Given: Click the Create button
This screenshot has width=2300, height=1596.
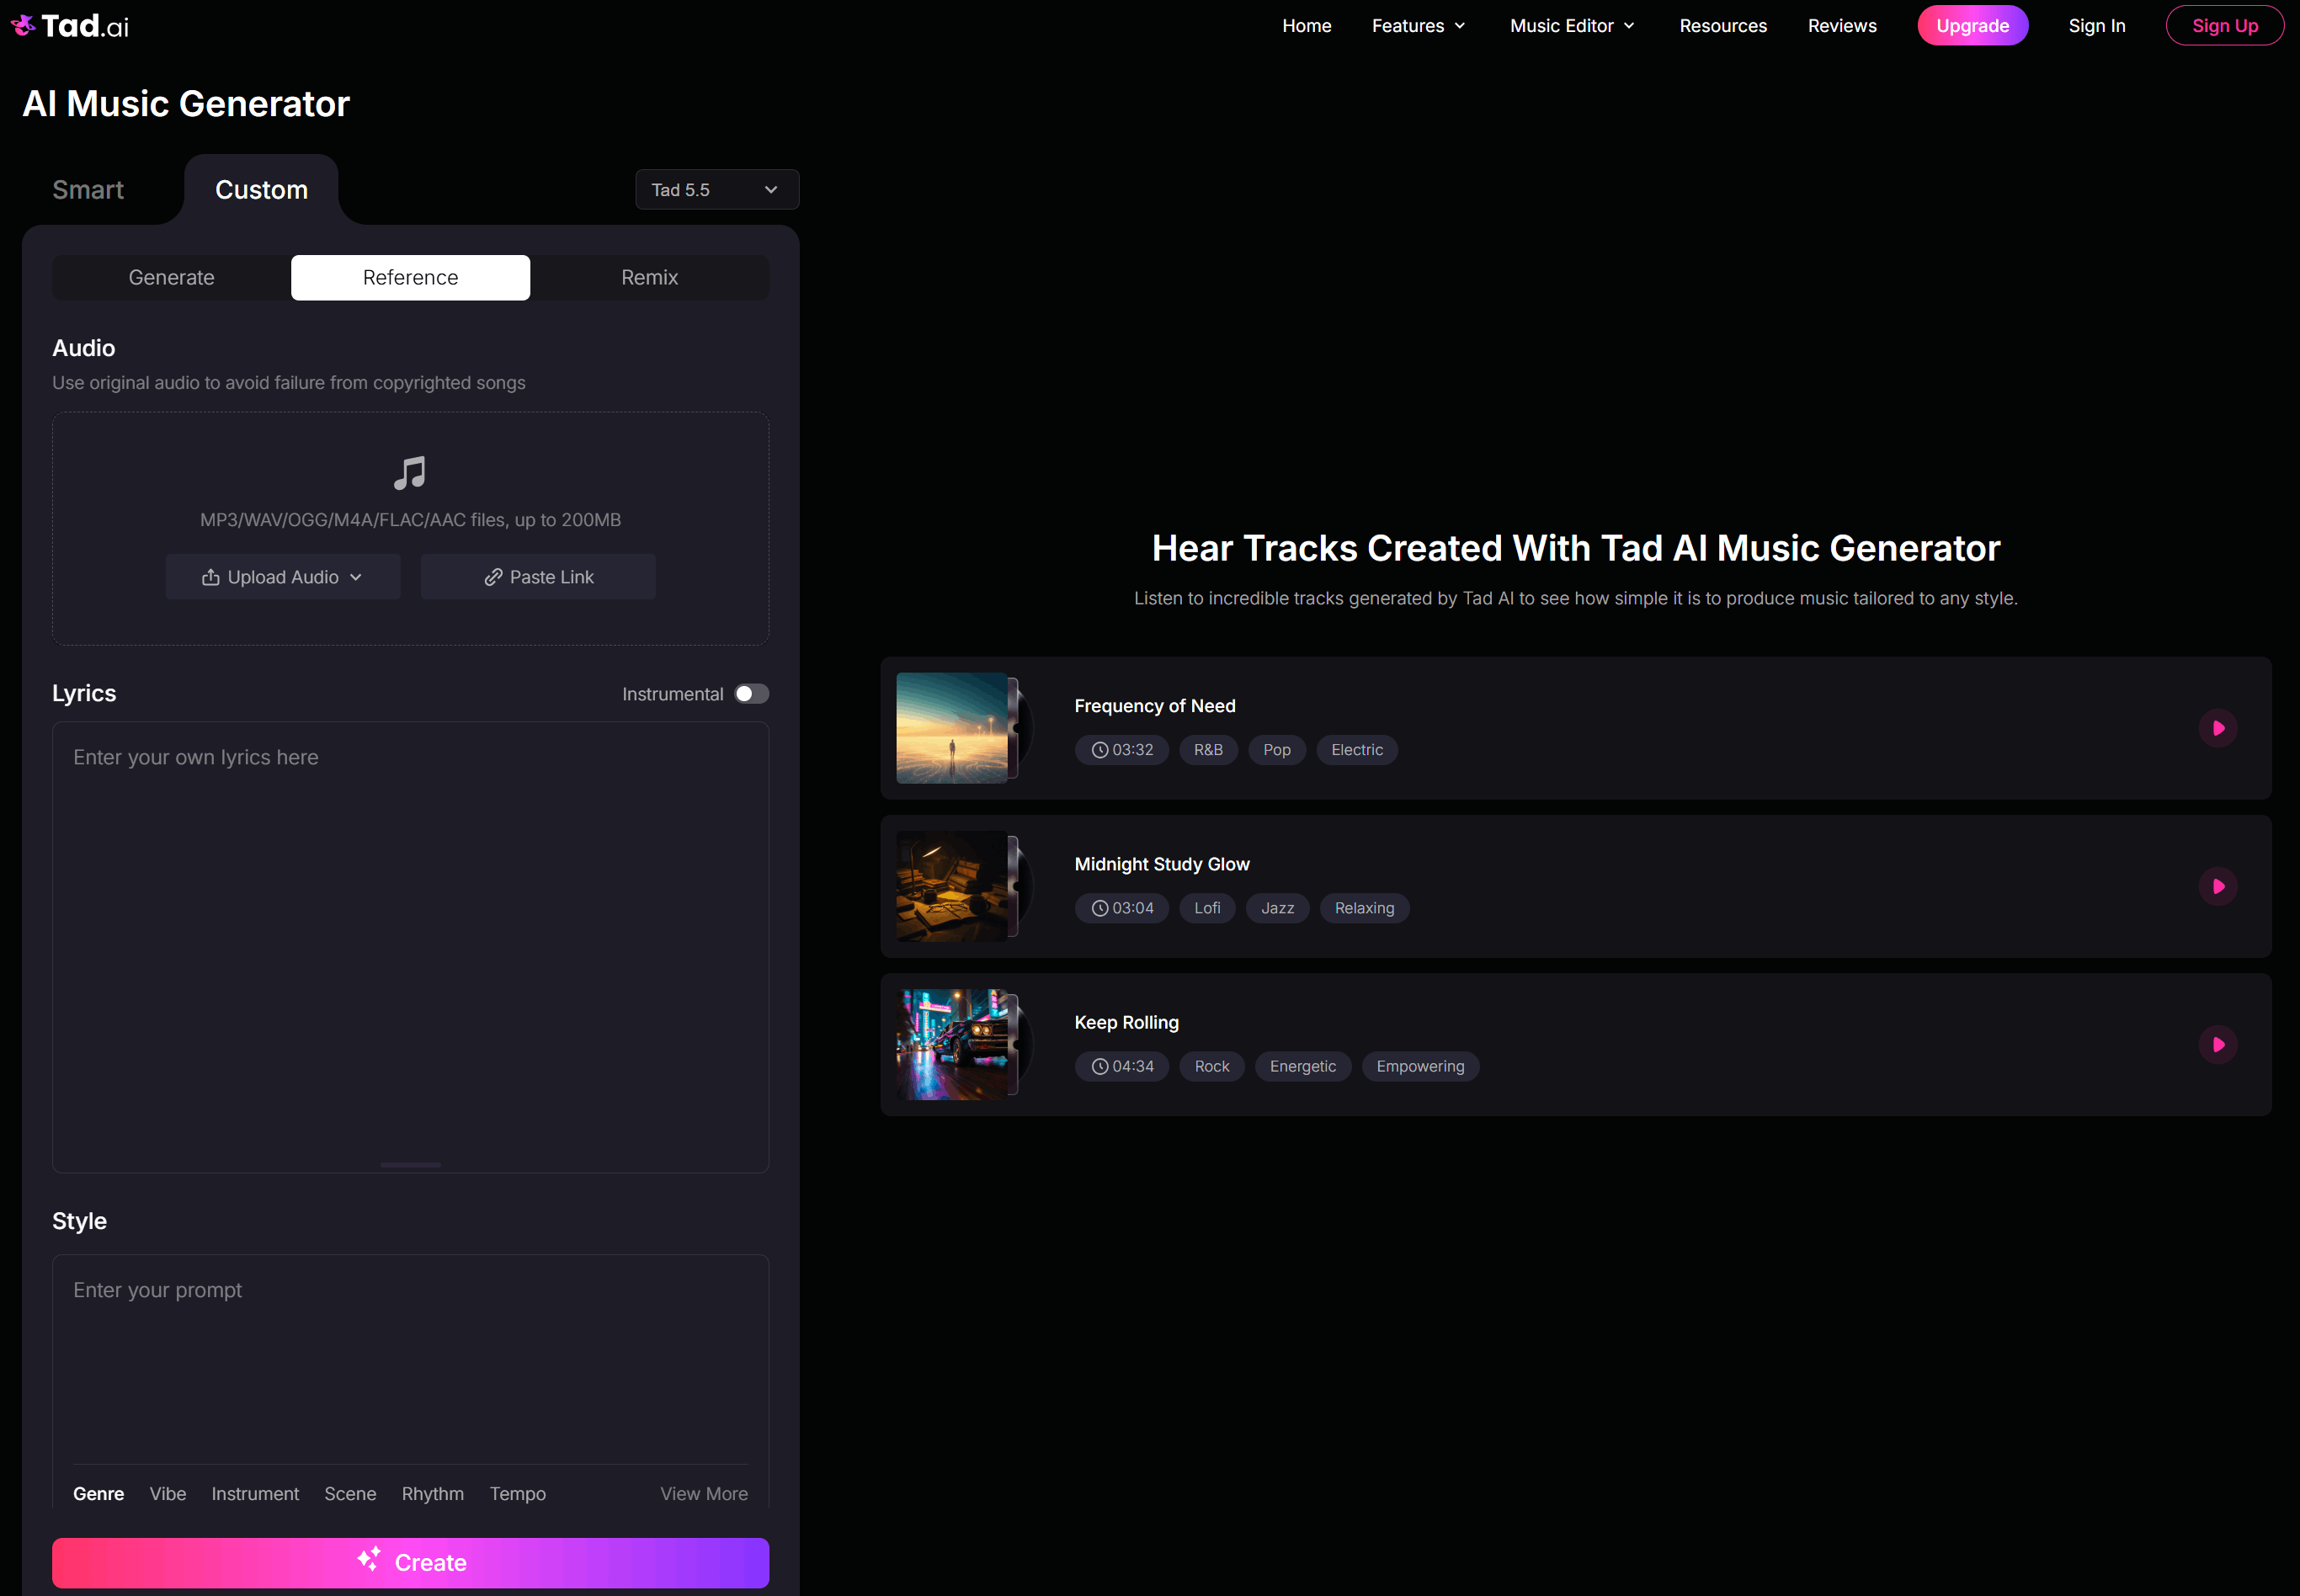Looking at the screenshot, I should [x=410, y=1562].
